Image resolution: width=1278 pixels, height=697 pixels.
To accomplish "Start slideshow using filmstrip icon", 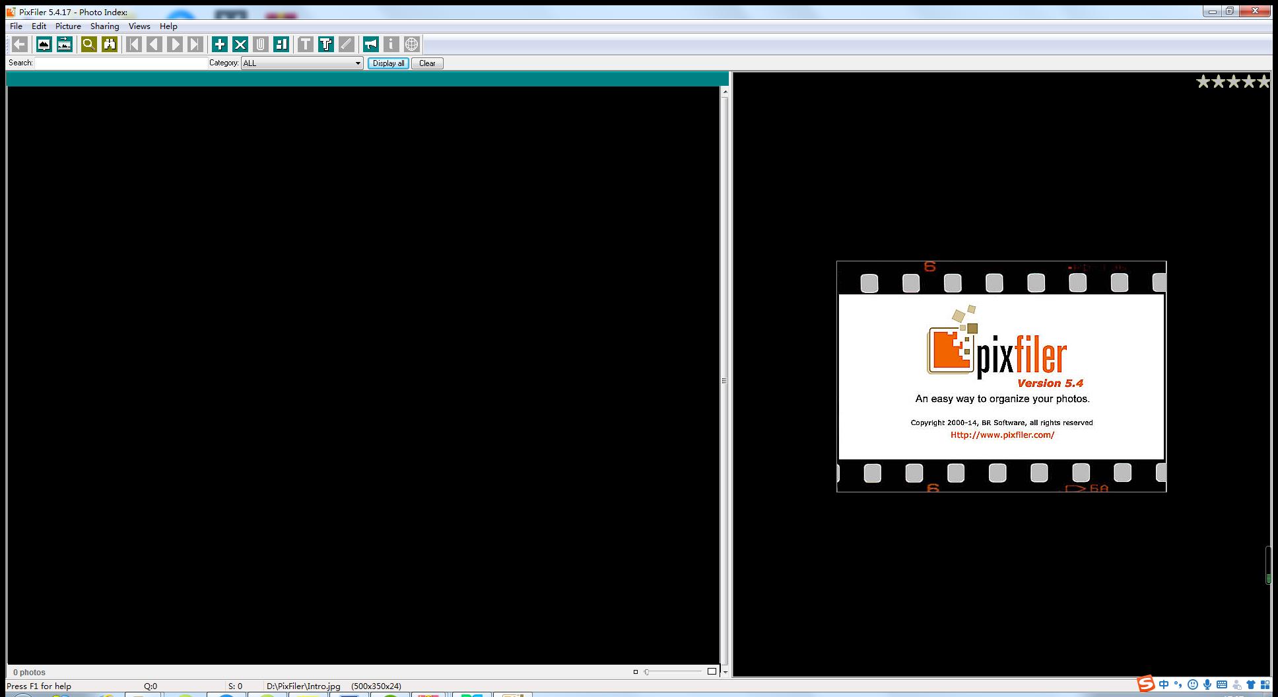I will click(x=64, y=44).
